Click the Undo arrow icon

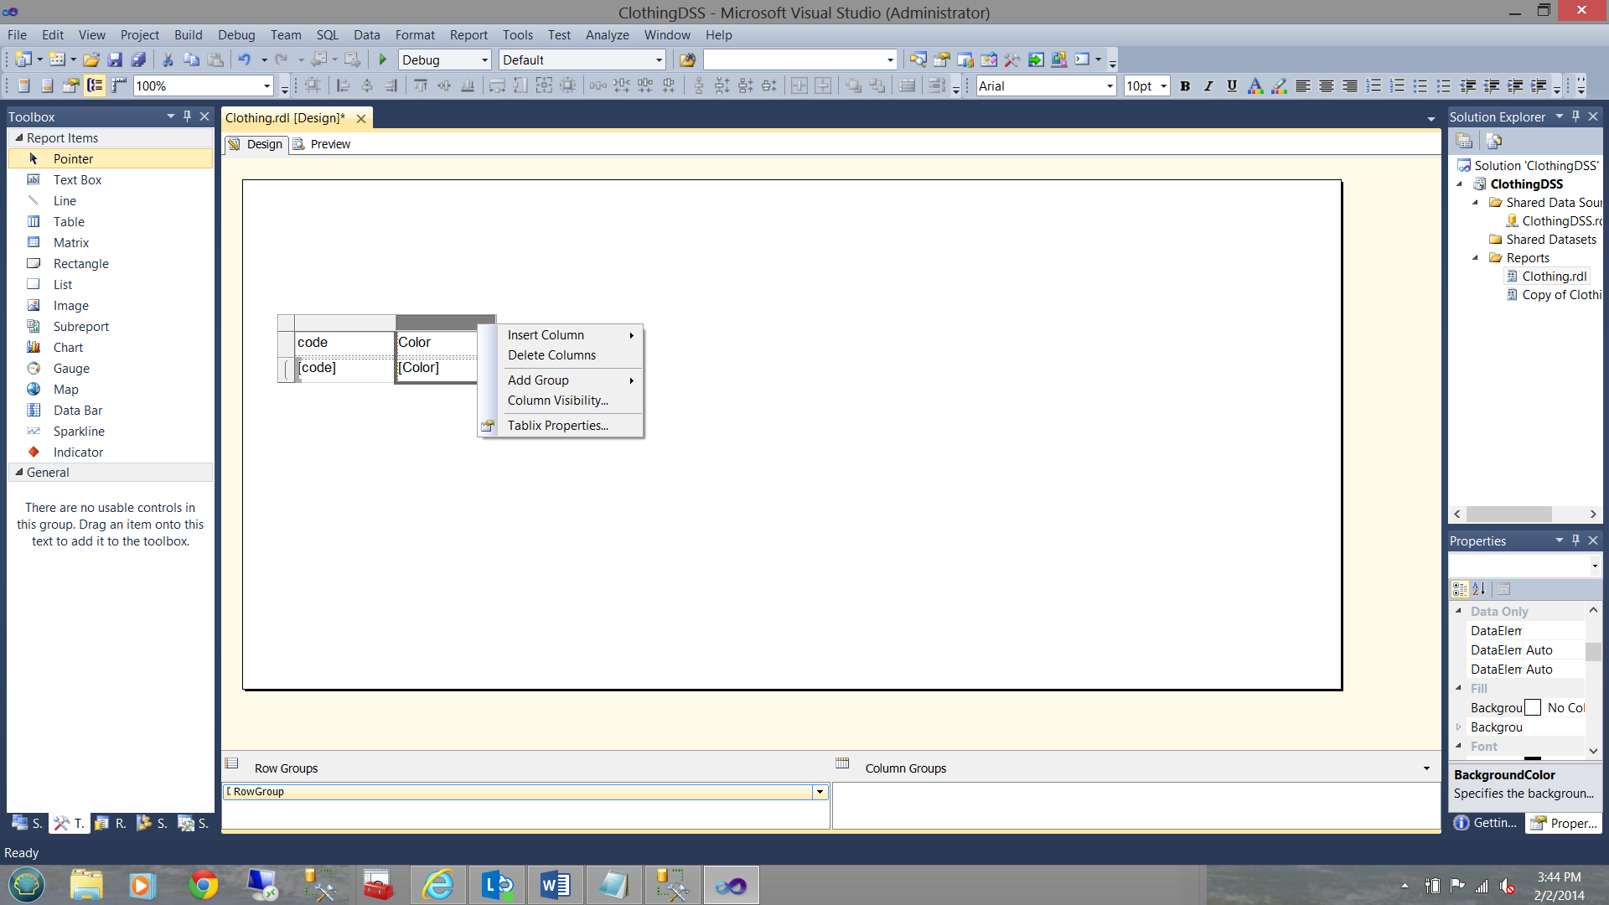point(244,59)
